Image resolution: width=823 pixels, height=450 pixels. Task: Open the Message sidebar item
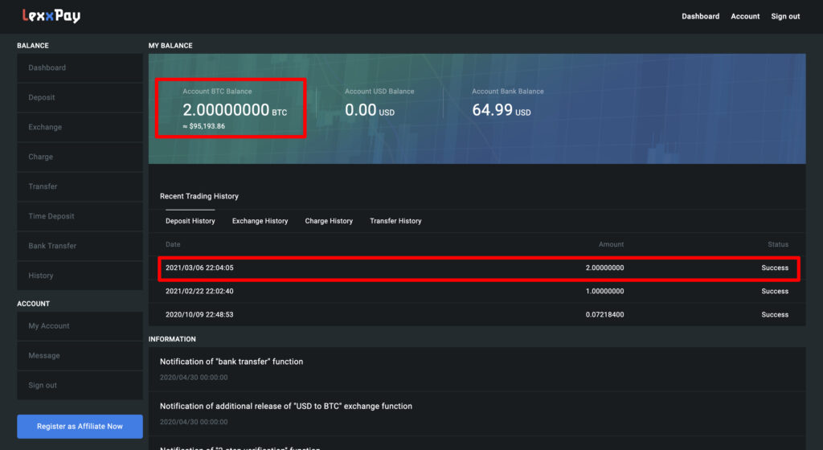pos(80,356)
